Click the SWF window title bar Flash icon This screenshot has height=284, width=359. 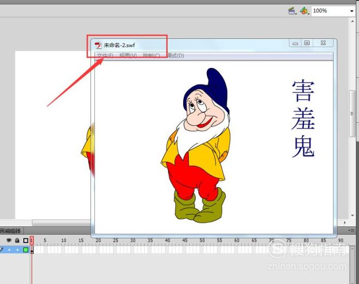pos(98,45)
